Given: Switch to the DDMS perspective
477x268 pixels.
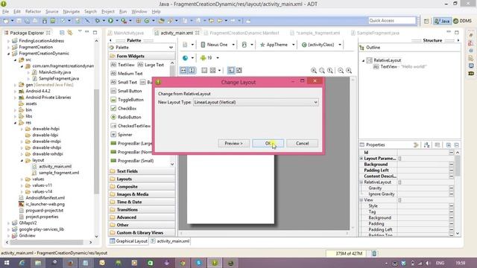Looking at the screenshot, I should (x=462, y=21).
